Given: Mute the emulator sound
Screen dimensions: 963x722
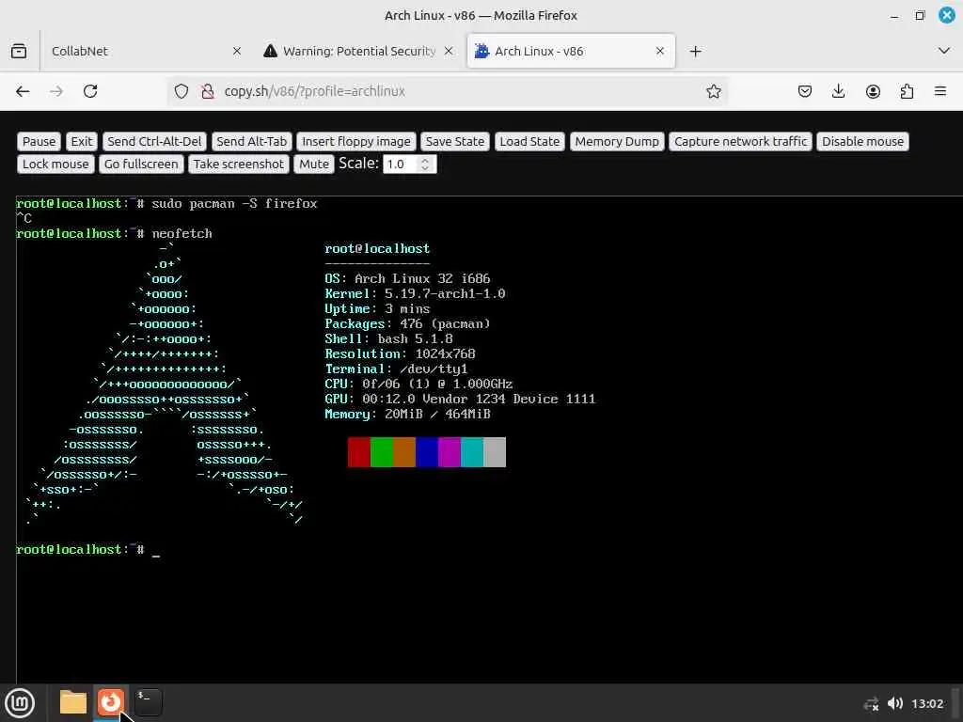Looking at the screenshot, I should pos(314,165).
